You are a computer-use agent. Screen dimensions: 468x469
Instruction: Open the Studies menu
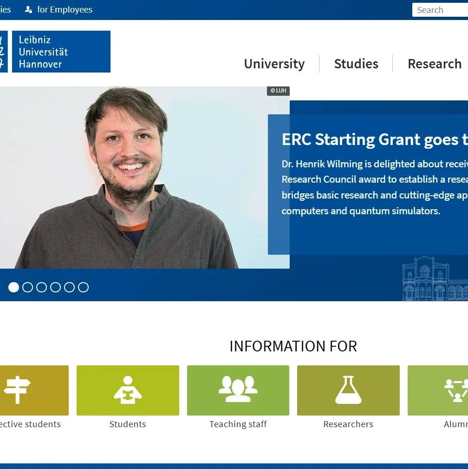point(356,64)
